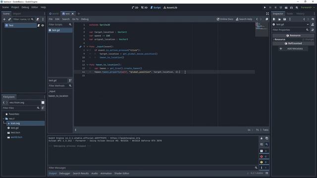Toggle FileSystem split mode icon
The height and width of the screenshot is (178, 317).
(x=43, y=102)
